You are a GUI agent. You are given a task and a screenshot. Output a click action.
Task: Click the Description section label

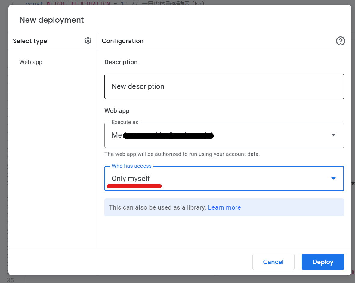click(x=121, y=62)
